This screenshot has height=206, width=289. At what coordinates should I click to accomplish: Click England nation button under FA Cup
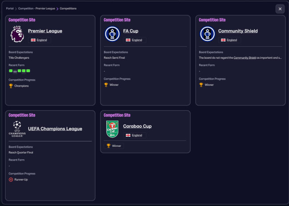(135, 40)
